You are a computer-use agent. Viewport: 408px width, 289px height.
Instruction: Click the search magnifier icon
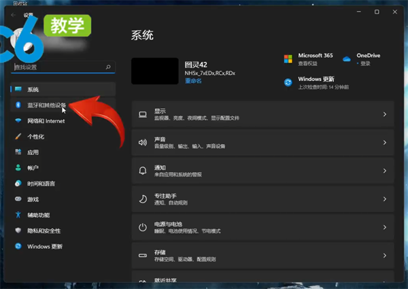(108, 67)
